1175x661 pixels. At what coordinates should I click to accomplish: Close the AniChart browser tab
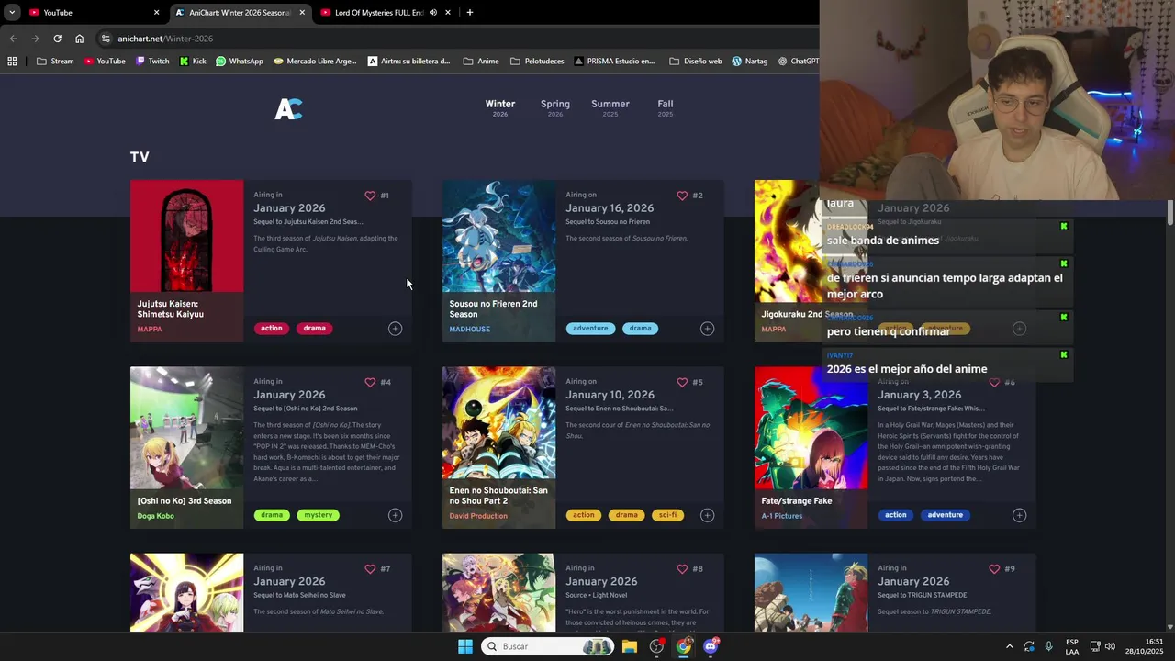click(302, 13)
